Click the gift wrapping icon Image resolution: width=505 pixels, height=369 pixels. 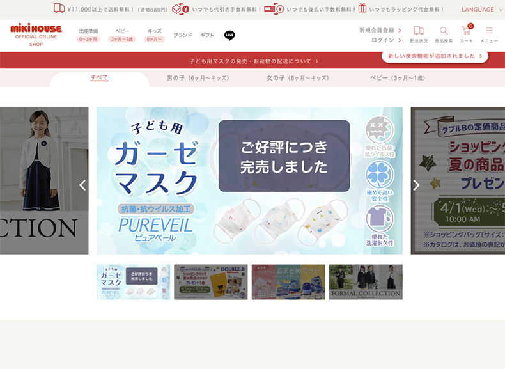[x=362, y=8]
